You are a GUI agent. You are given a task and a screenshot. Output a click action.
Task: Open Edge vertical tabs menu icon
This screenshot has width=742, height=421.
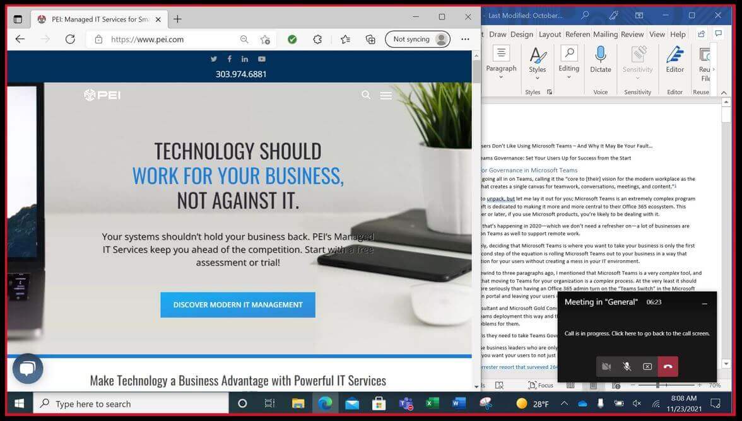[x=18, y=20]
